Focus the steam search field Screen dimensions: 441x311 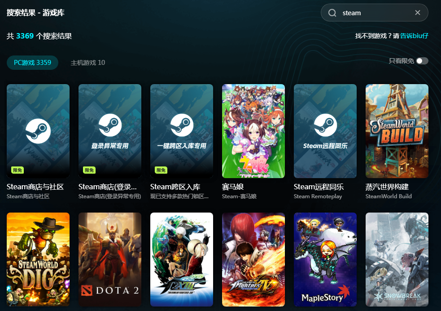pos(374,13)
